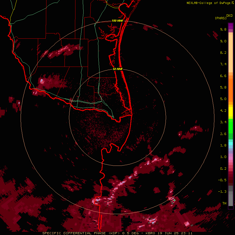This screenshot has height=235, width=235.
Task: Click the -1.3 scale value
Action: [222, 192]
